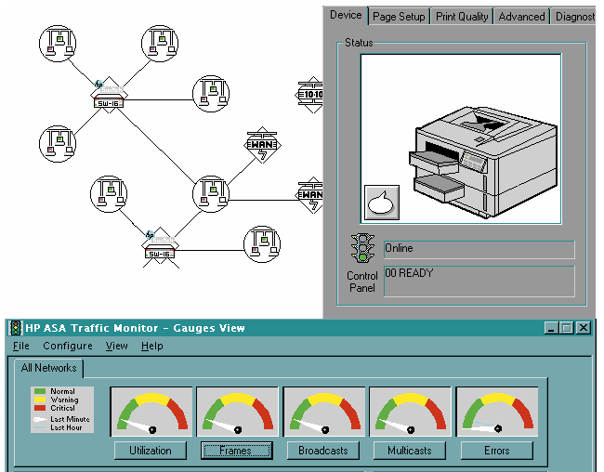Open the Configure menu
604x472 pixels.
click(x=68, y=346)
